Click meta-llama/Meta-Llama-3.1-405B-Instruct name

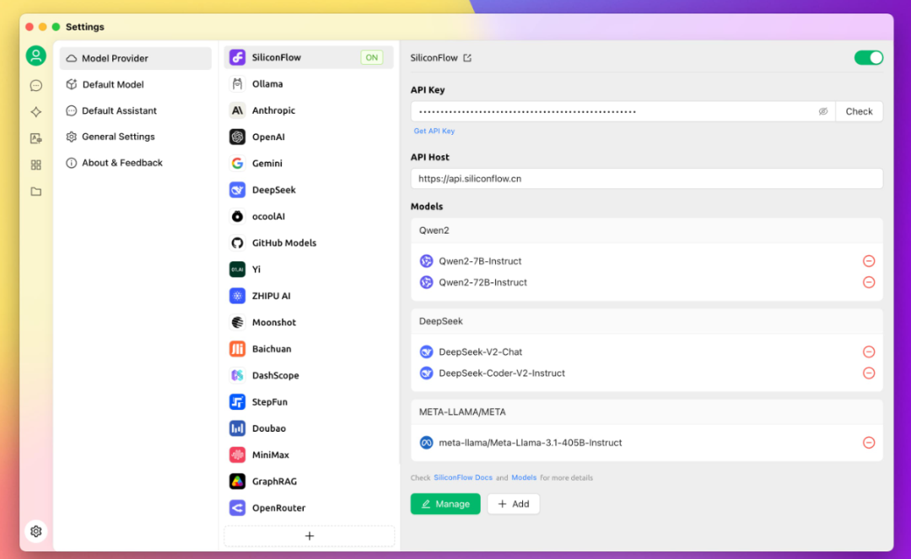tap(530, 443)
